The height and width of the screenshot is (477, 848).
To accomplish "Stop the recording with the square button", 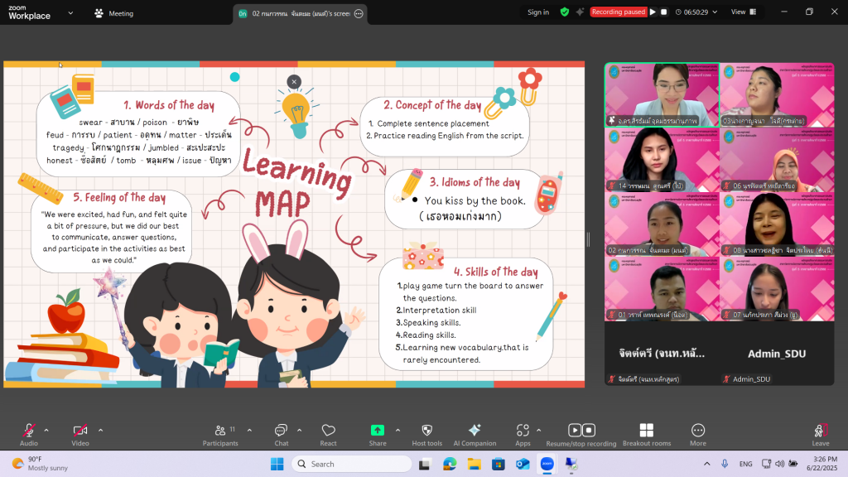I will [x=663, y=12].
